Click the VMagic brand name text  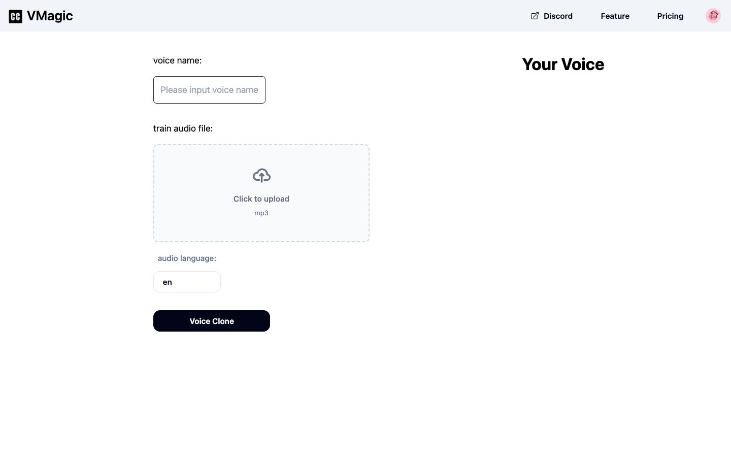click(50, 16)
